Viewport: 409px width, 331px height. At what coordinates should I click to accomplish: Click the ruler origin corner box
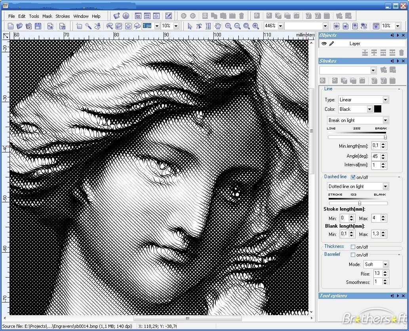pyautogui.click(x=6, y=36)
